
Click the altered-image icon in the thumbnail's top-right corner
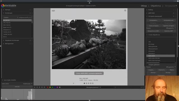click(x=125, y=11)
